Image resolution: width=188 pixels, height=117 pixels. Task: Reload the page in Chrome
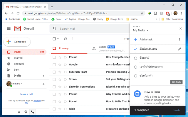18,13
